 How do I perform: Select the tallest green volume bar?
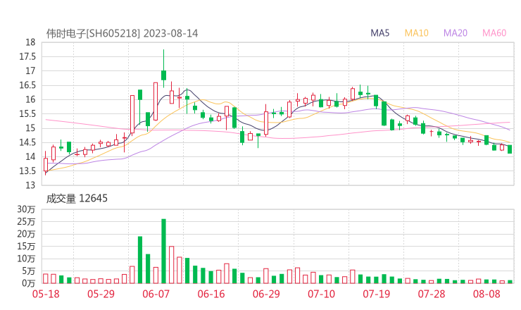[163, 251]
